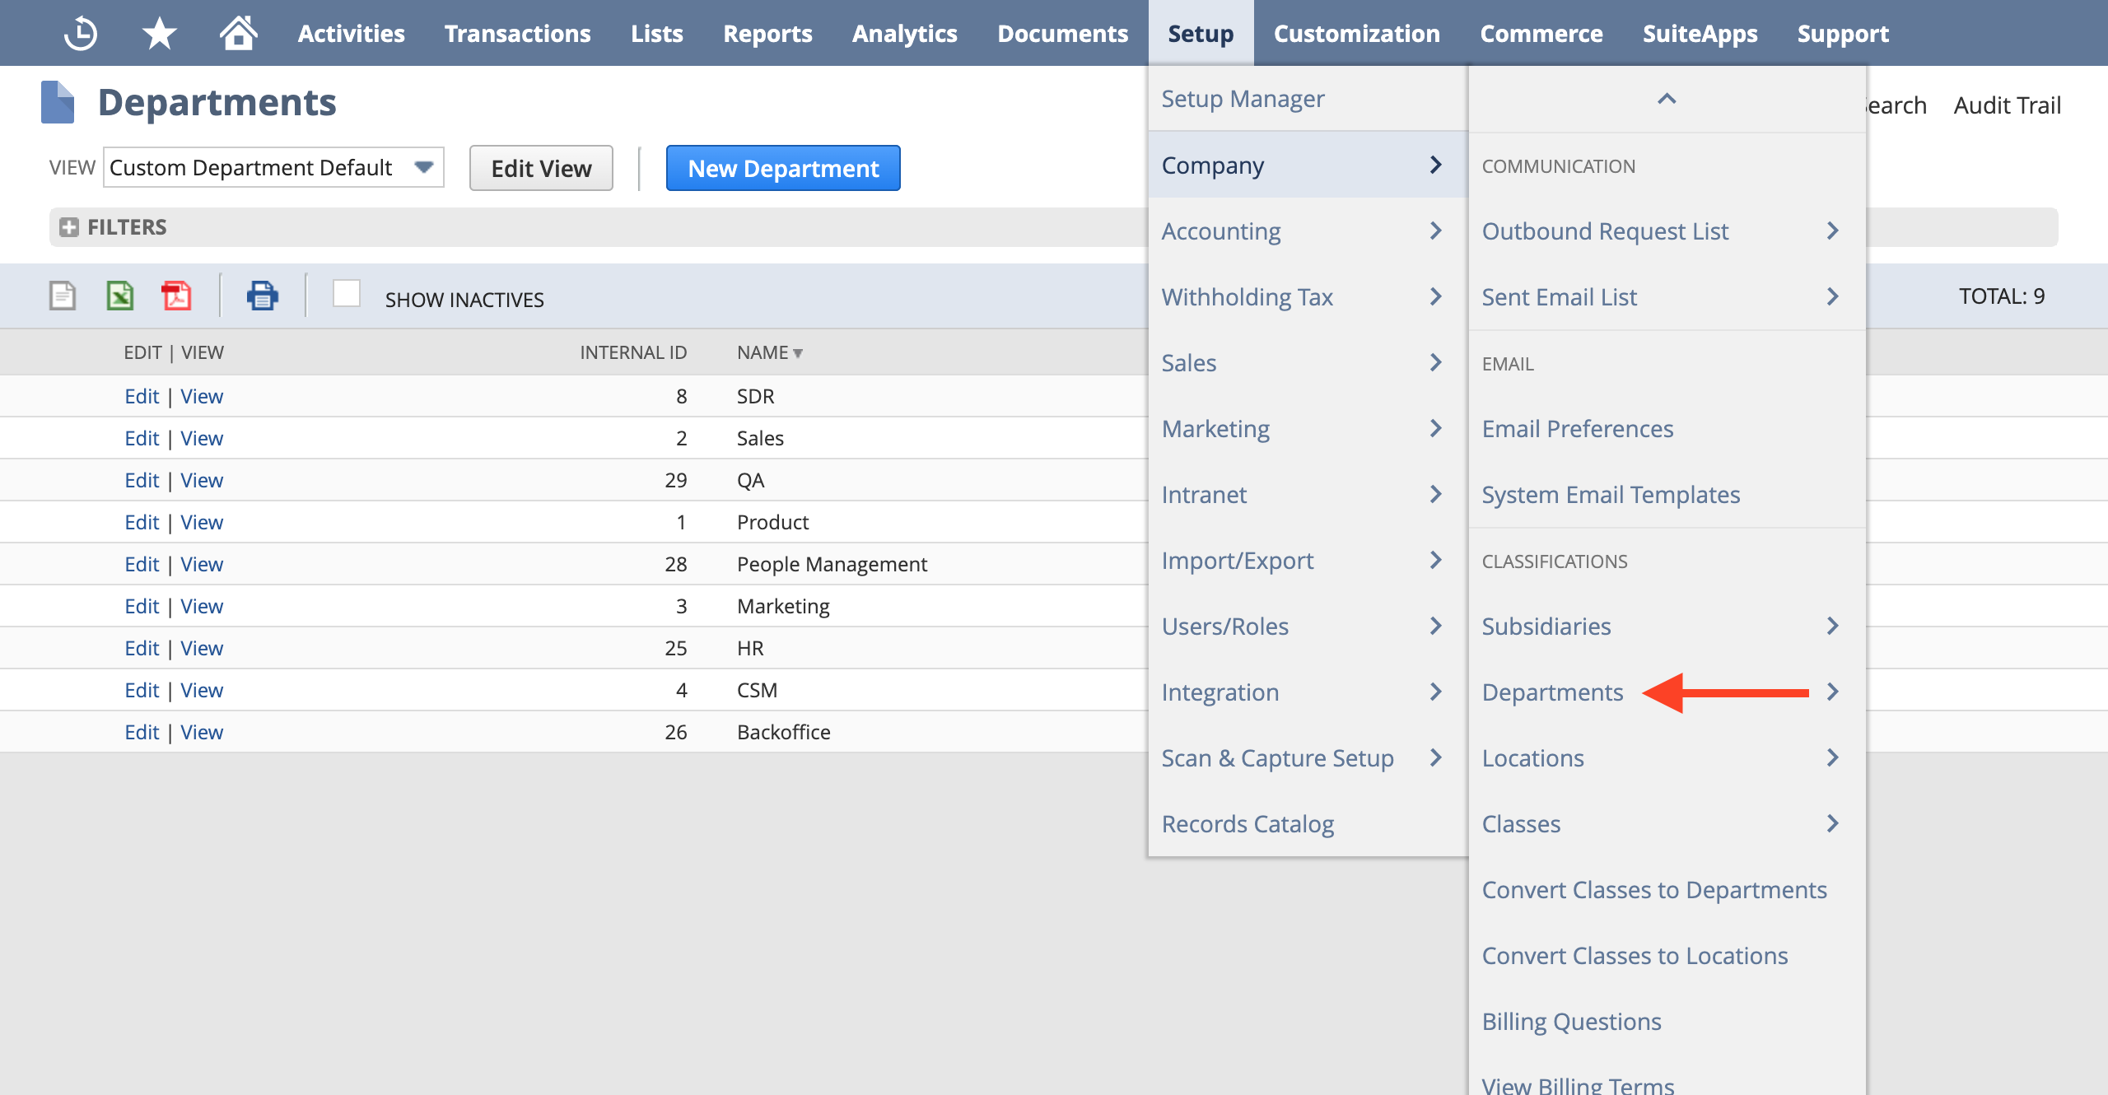Edit the SDR department
This screenshot has width=2108, height=1095.
(142, 396)
